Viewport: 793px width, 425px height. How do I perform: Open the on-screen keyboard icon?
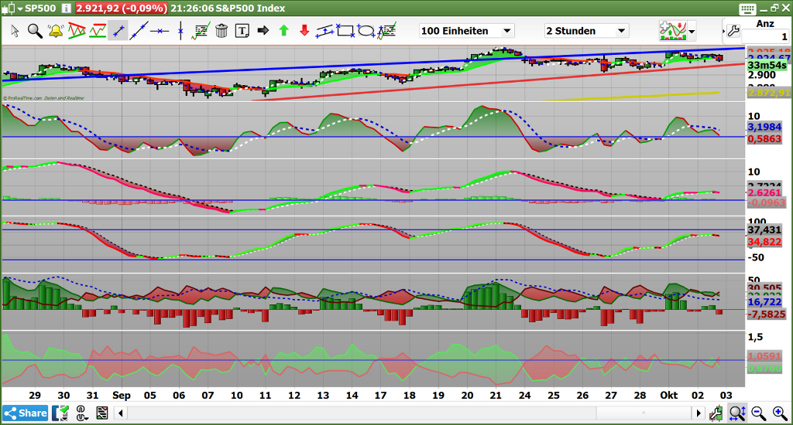click(747, 8)
